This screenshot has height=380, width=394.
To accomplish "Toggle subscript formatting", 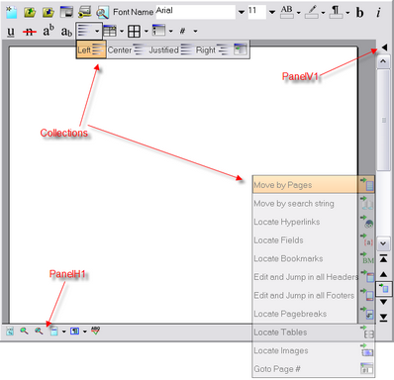I will (66, 32).
